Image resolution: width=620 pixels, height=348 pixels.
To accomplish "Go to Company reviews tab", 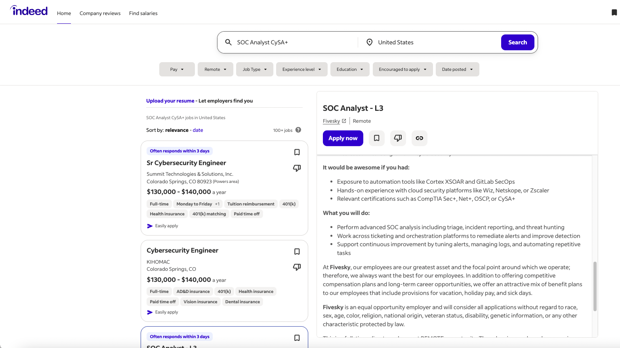I will click(x=100, y=13).
